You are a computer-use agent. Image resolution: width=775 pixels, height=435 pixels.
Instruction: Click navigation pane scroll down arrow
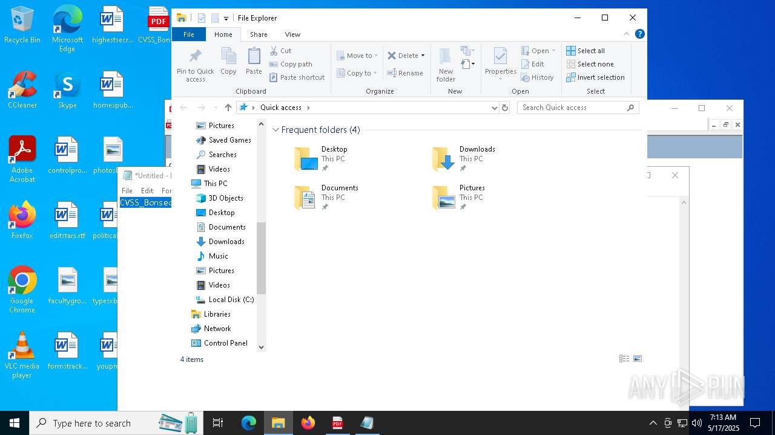click(262, 347)
